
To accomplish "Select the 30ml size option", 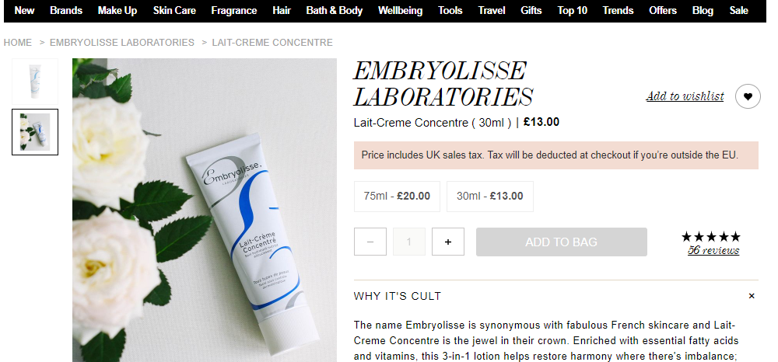I will pos(489,196).
